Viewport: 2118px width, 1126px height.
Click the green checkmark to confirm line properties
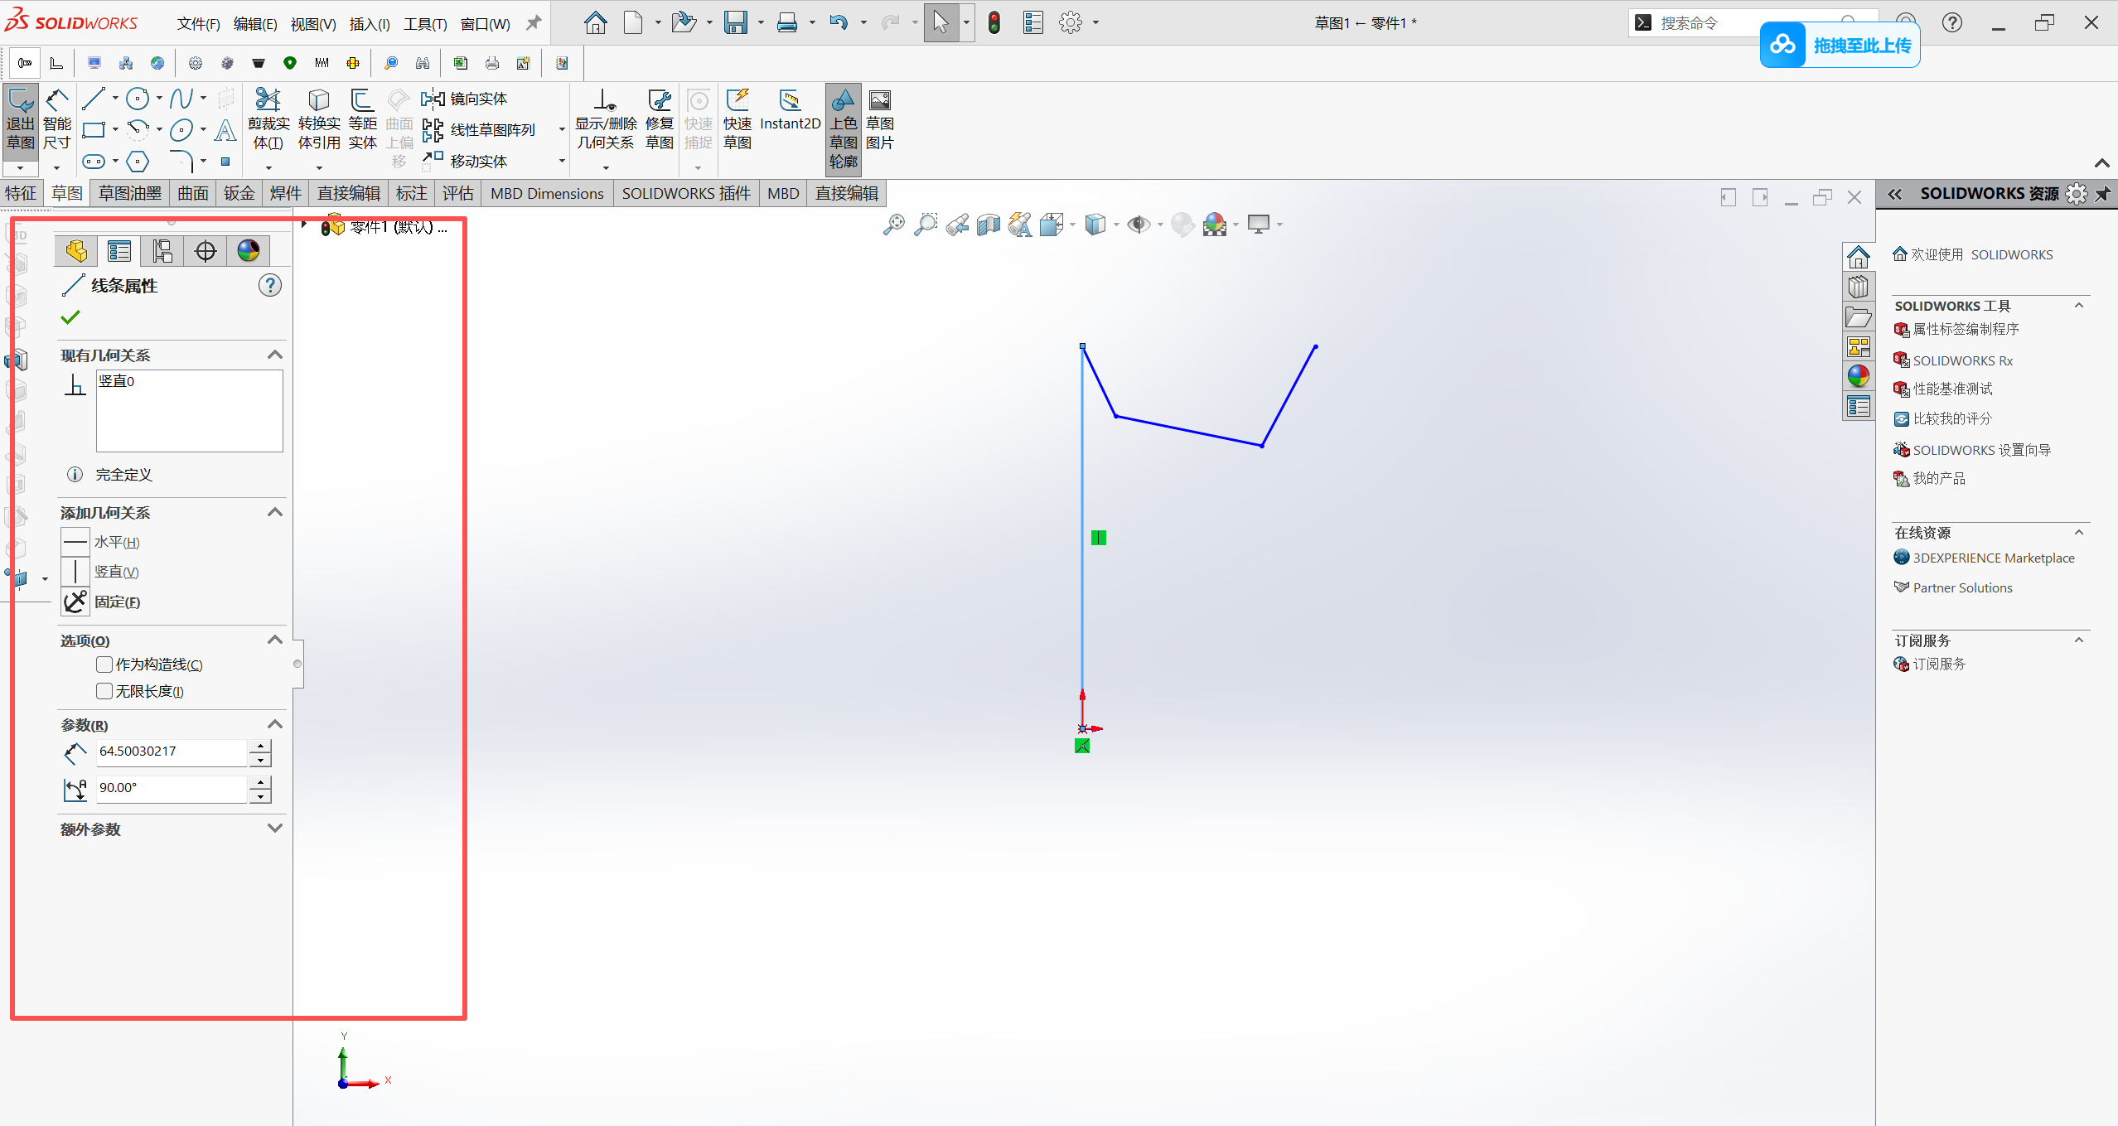[x=70, y=317]
